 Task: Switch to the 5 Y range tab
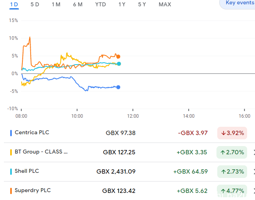[142, 4]
